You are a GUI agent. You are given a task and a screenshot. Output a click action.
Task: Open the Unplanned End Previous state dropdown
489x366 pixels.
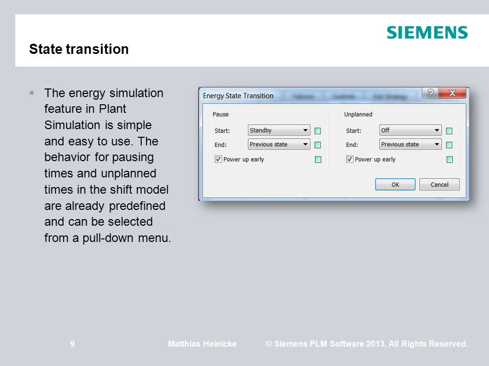[411, 144]
